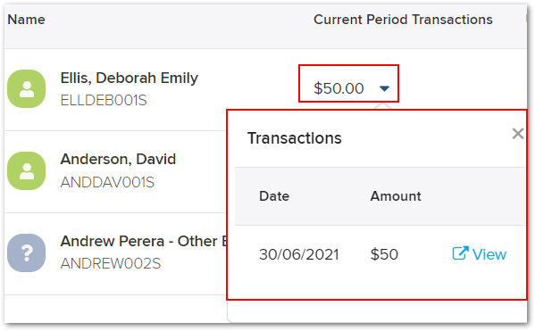
Task: Click the Date column header in popup
Action: point(274,196)
